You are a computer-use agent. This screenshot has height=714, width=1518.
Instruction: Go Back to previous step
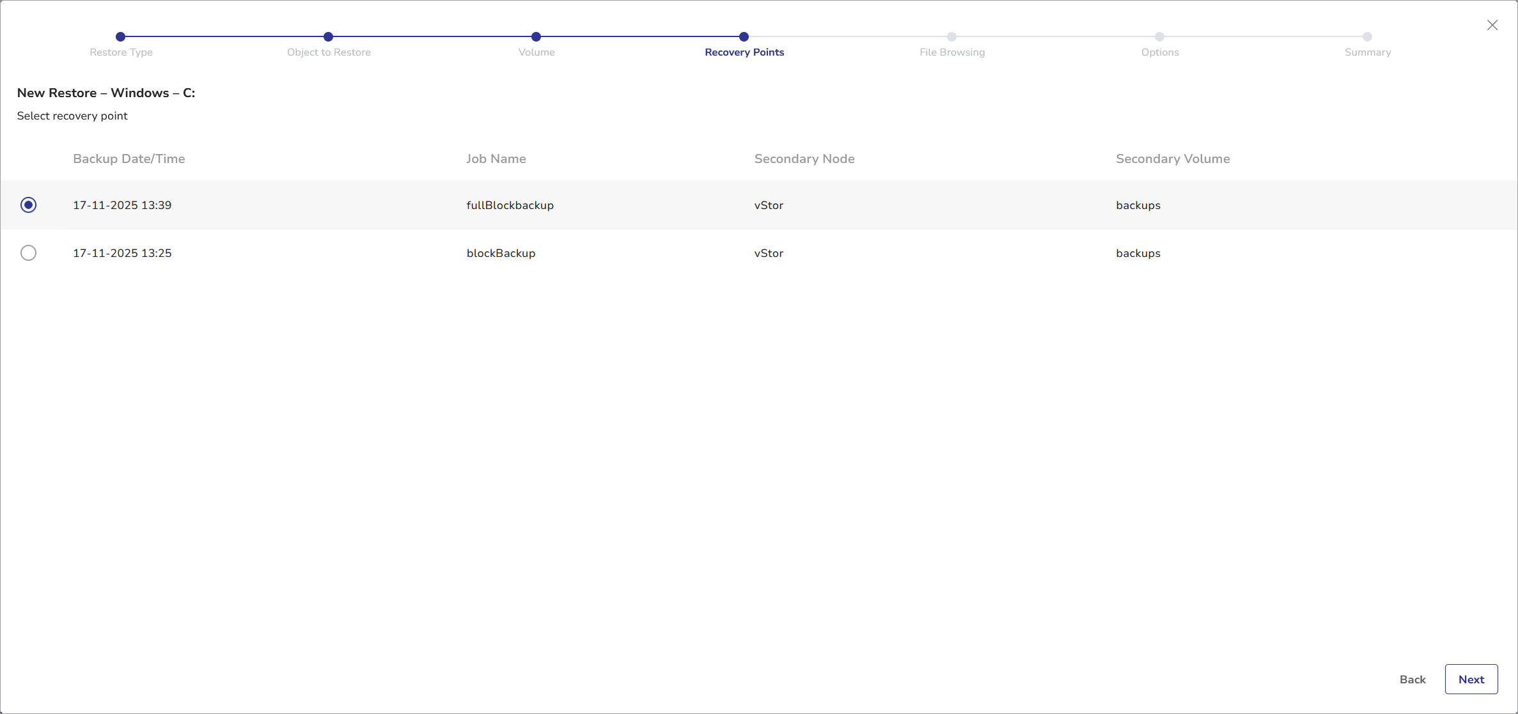(1412, 679)
